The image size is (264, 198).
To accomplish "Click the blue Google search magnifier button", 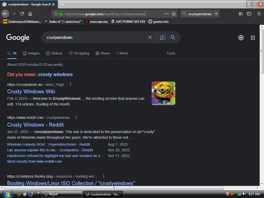I will click(173, 37).
